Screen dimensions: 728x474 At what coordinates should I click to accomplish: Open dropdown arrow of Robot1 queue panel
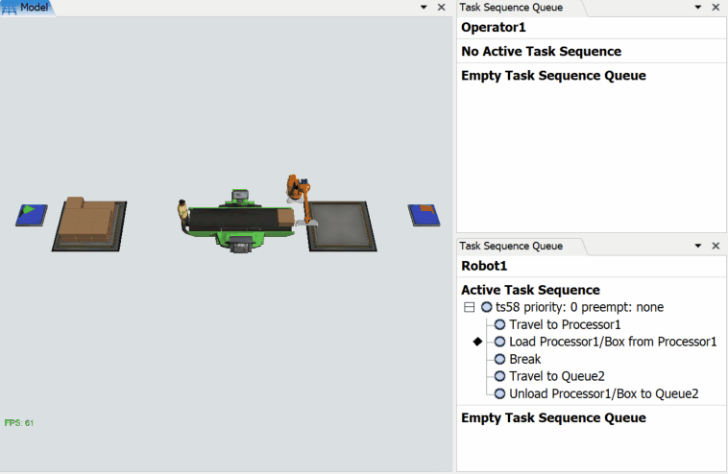(x=698, y=246)
